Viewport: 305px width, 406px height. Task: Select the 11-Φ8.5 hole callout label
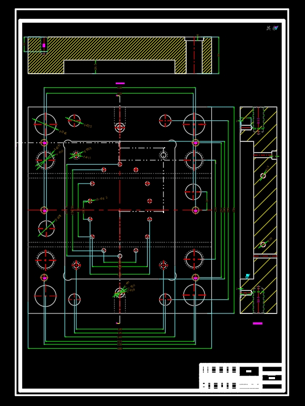tap(101, 199)
